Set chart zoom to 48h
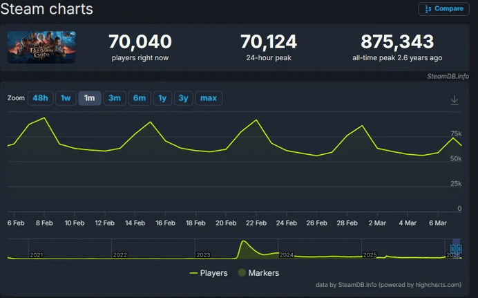 pyautogui.click(x=40, y=98)
